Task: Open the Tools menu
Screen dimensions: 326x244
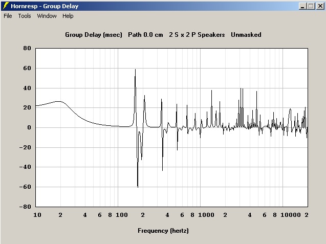Action: point(25,16)
